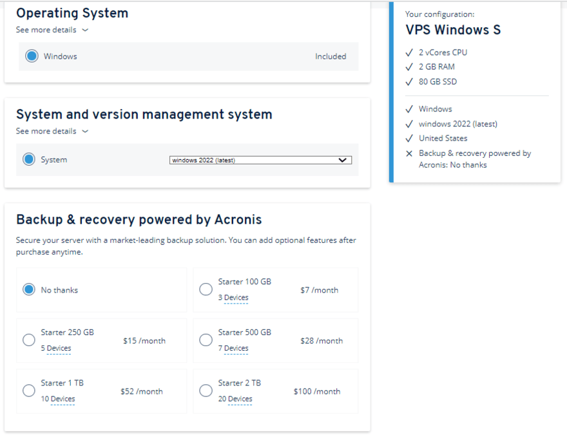567x437 pixels.
Task: Click the Backup & recovery powered by Acronis heading
Action: point(139,220)
